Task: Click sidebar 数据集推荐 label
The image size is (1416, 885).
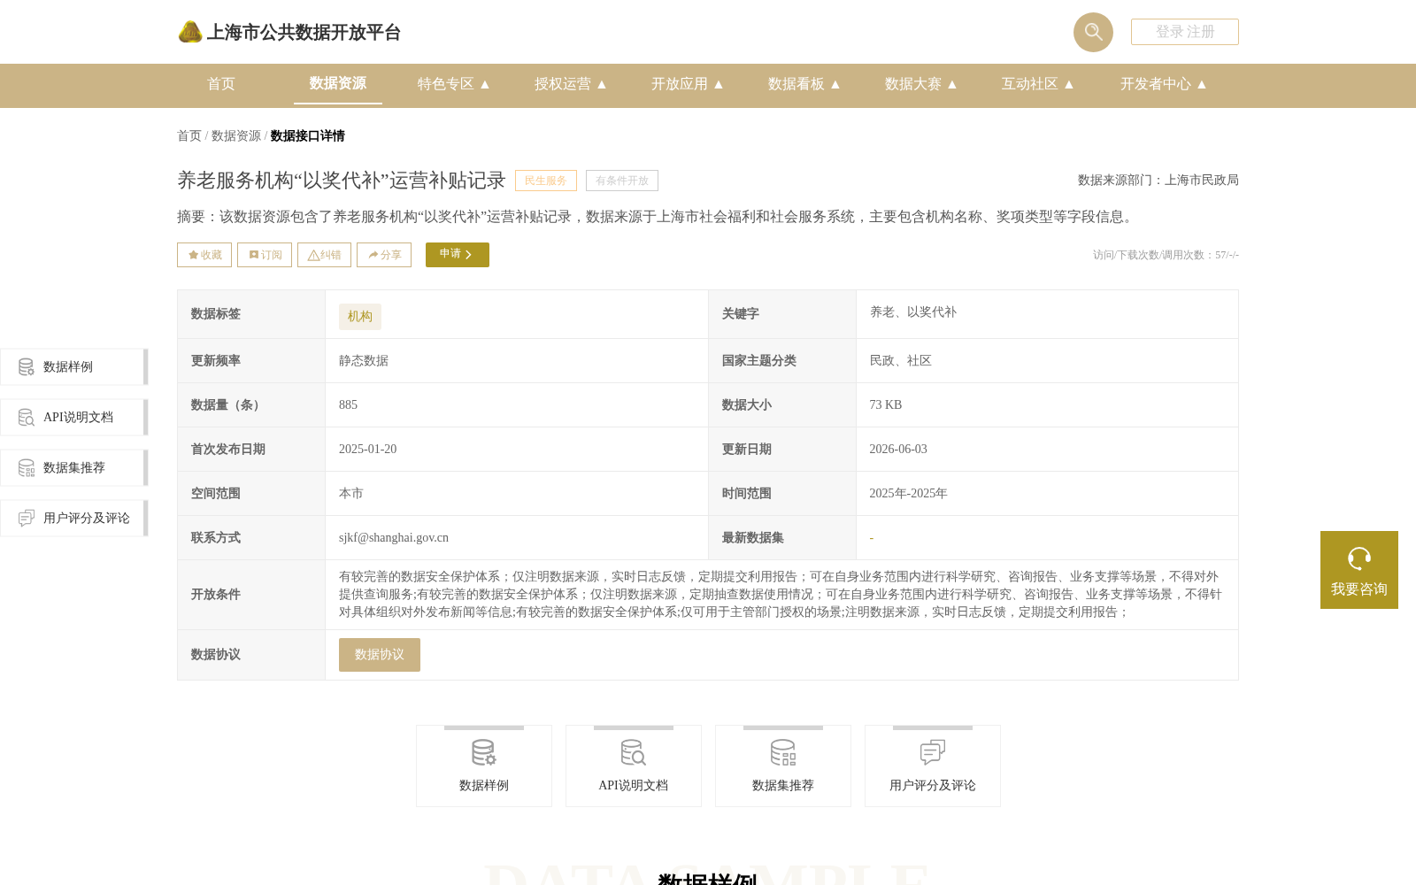Action: pos(74,468)
